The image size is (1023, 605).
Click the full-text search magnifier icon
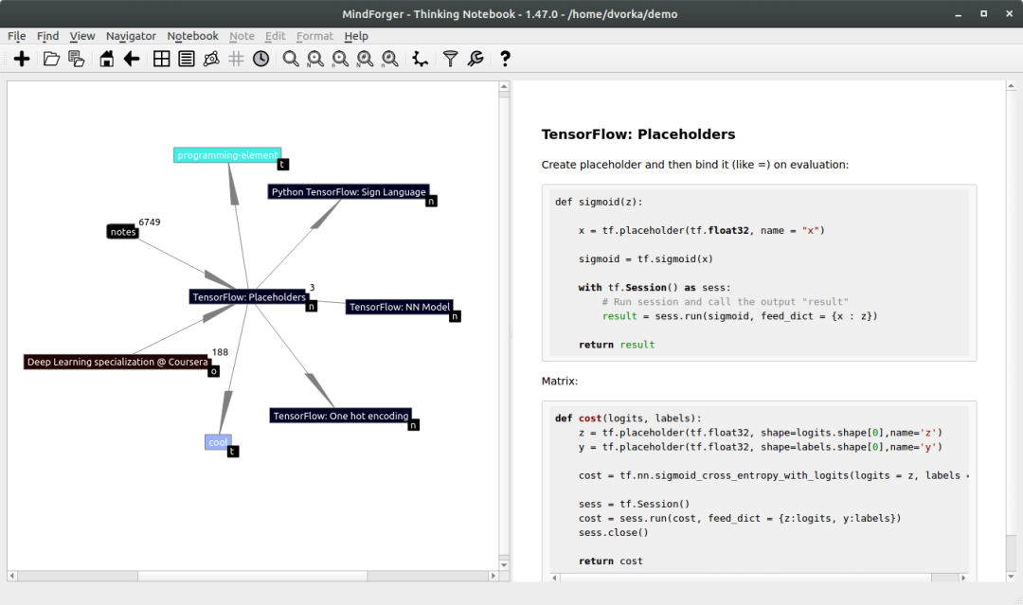[291, 59]
